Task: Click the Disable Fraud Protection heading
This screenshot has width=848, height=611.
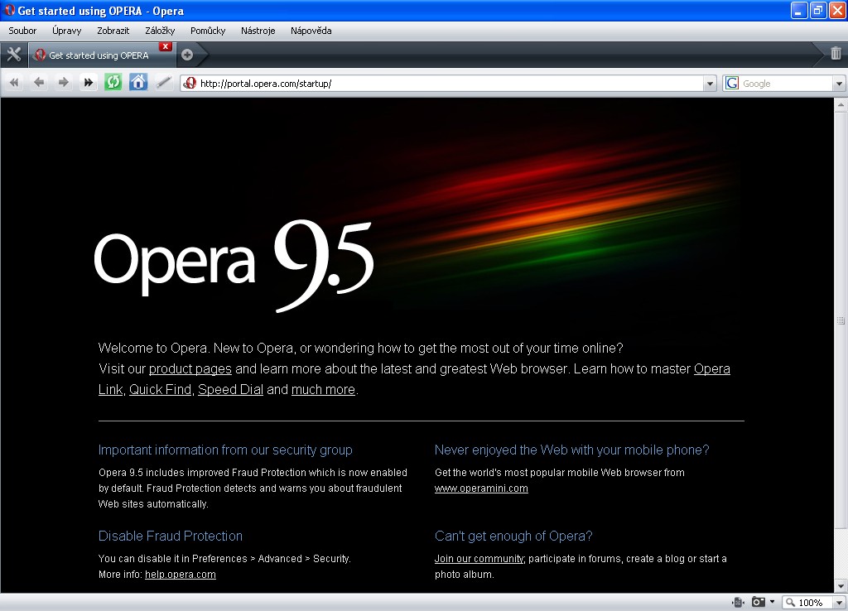Action: click(171, 536)
